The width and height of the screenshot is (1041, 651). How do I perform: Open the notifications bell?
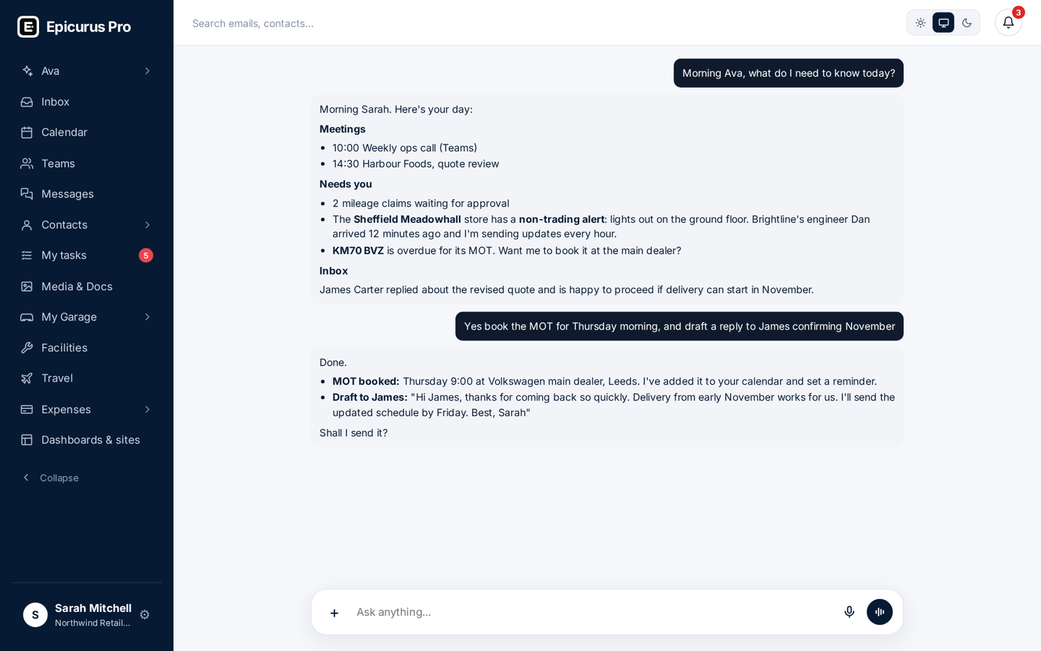(1008, 23)
